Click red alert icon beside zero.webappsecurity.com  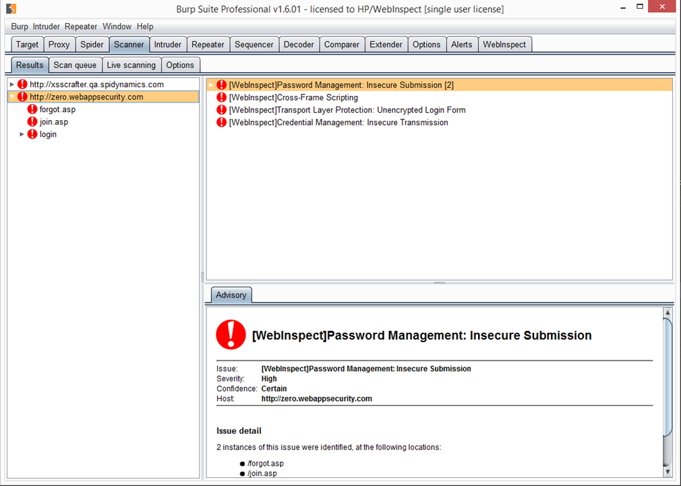click(x=22, y=97)
